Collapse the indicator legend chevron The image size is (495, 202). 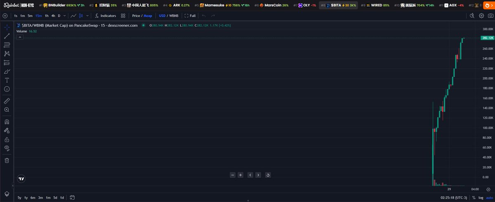[20, 37]
